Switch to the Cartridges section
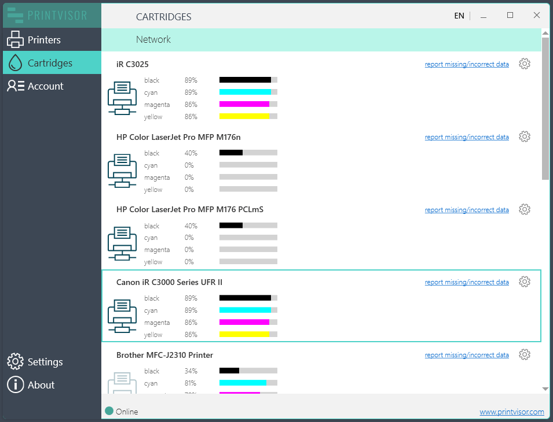The image size is (553, 422). coord(50,63)
